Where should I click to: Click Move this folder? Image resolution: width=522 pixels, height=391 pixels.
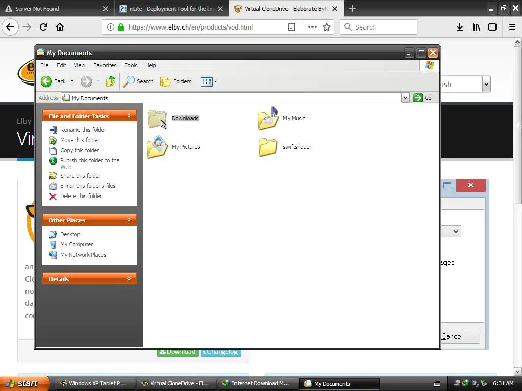(80, 140)
